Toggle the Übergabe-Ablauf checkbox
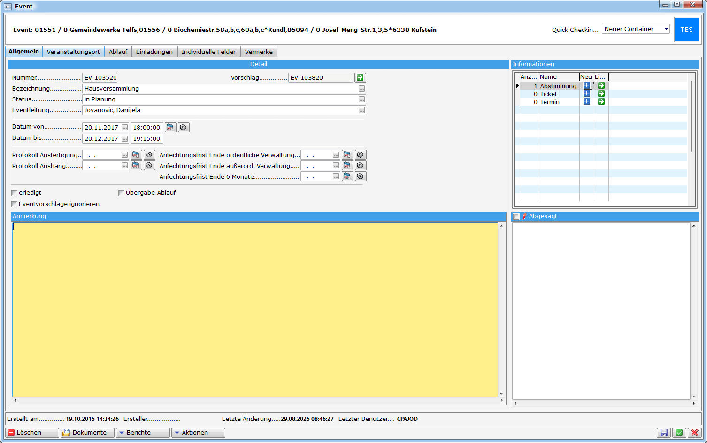Viewport: 707px width, 443px height. click(x=121, y=193)
